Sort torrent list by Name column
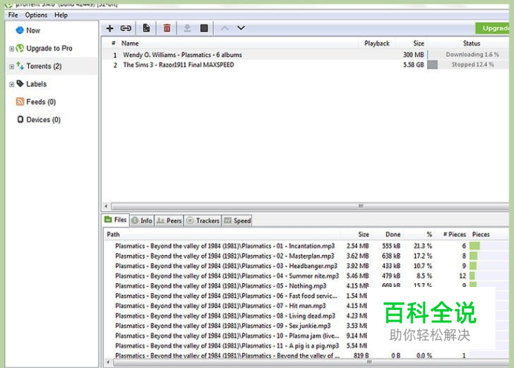514x368 pixels. 130,43
